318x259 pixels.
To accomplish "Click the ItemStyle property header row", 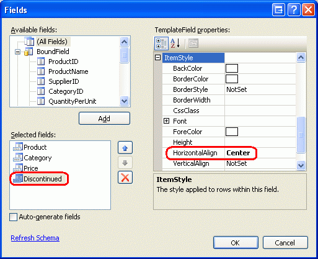I will pos(193,58).
